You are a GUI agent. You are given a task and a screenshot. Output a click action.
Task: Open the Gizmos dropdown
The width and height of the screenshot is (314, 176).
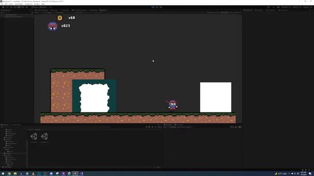(x=237, y=13)
